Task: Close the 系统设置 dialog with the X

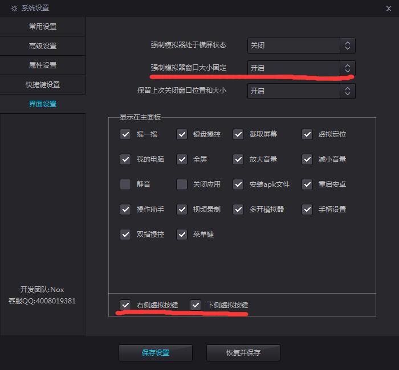Action: tap(389, 9)
